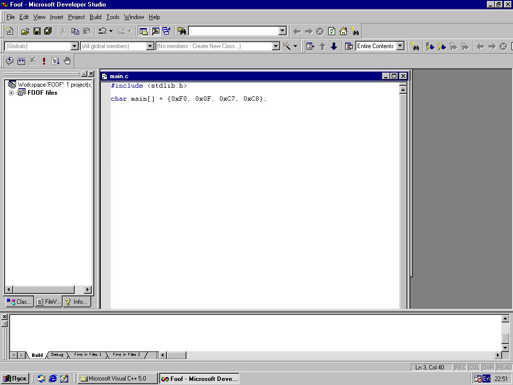513x385 pixels.
Task: Click the subset icon left of Entire Contents
Action: coord(349,46)
